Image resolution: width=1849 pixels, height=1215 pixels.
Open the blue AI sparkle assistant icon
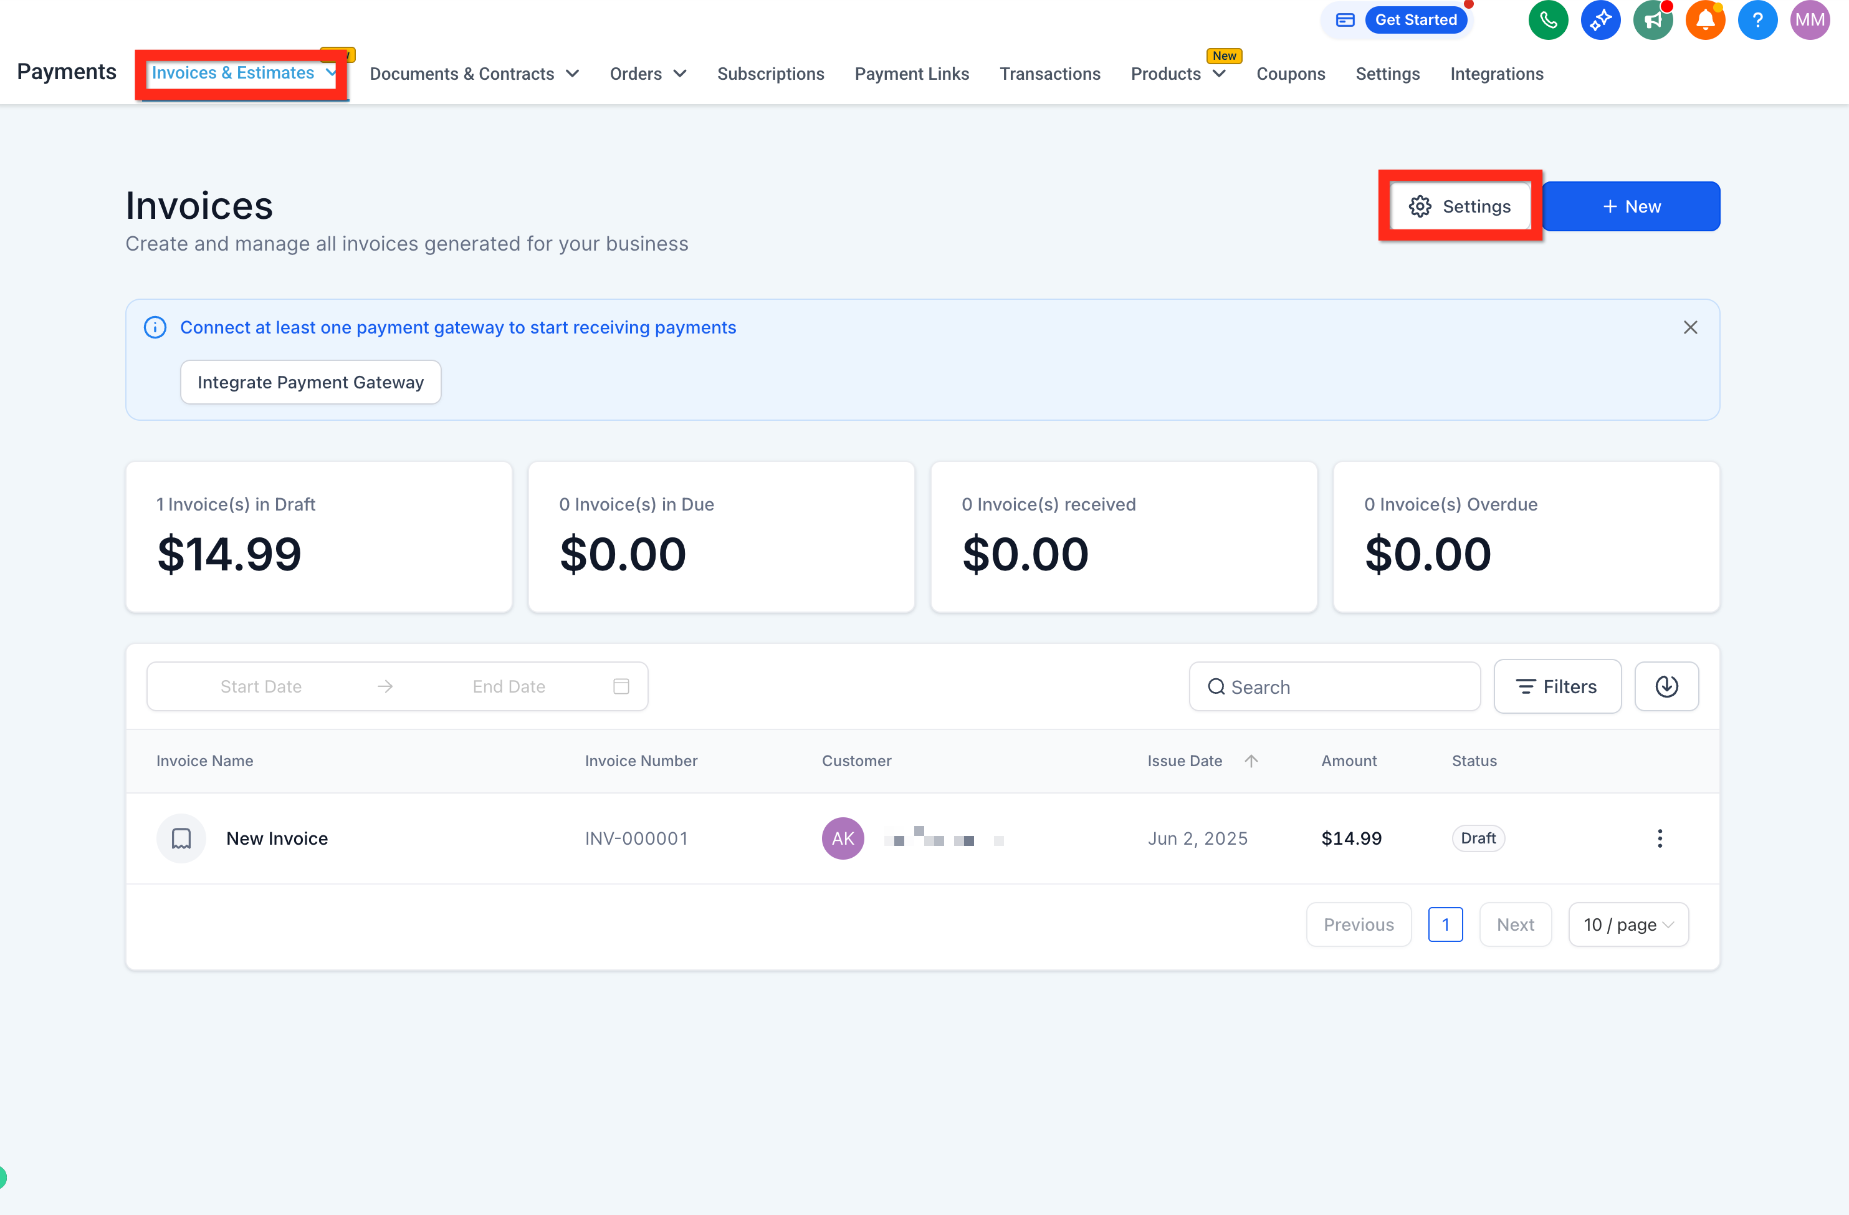coord(1600,20)
